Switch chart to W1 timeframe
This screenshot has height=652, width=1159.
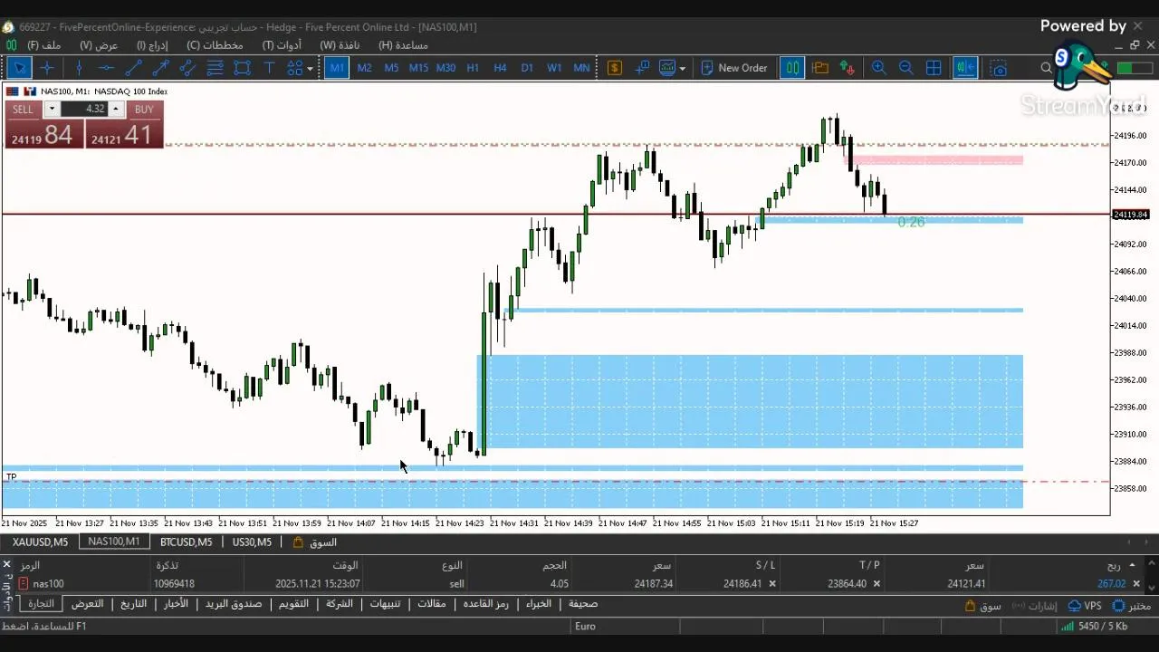tap(554, 68)
